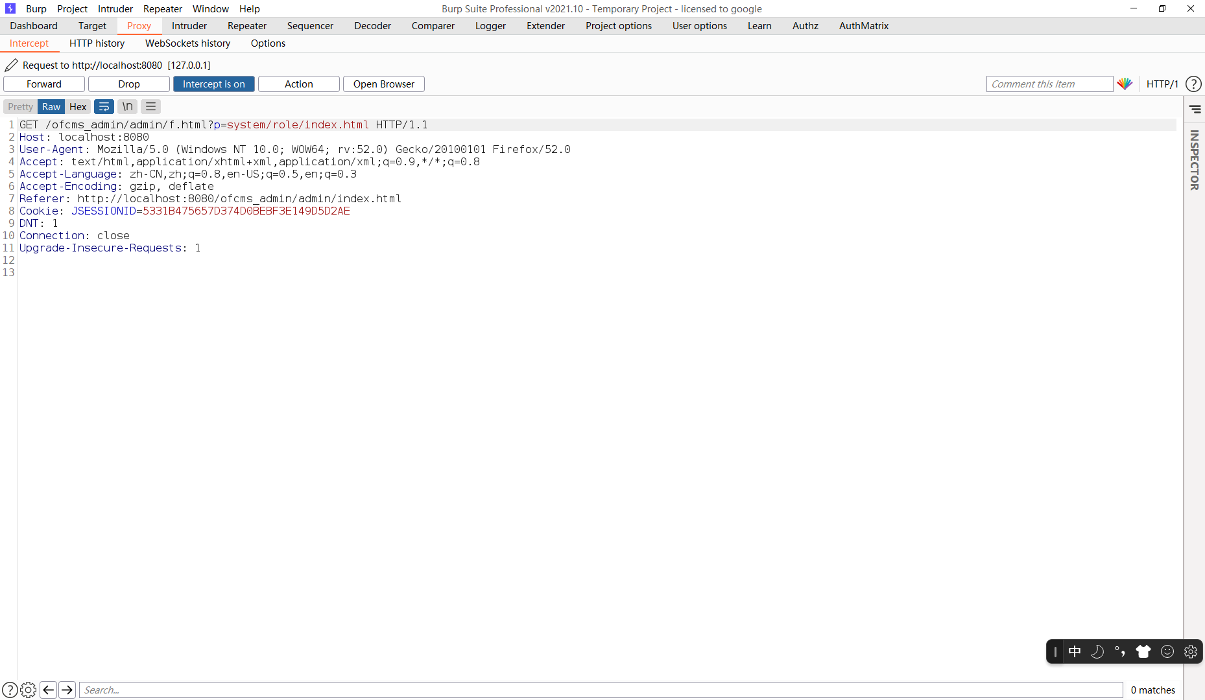Open the Repeater menu

(x=162, y=8)
